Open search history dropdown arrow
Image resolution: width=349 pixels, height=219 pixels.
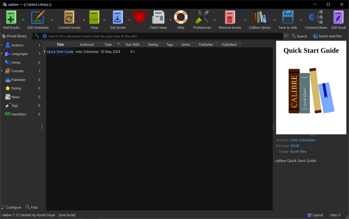[x=286, y=36]
